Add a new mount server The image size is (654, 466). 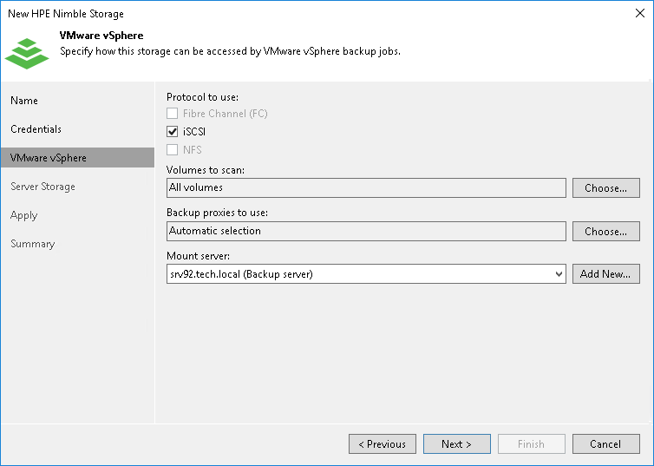605,274
